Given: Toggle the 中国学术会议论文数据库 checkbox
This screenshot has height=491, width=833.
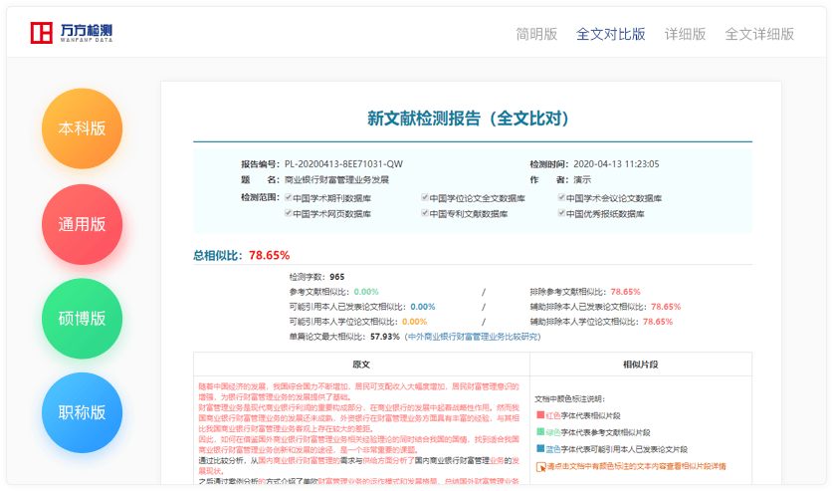Looking at the screenshot, I should click(x=561, y=198).
